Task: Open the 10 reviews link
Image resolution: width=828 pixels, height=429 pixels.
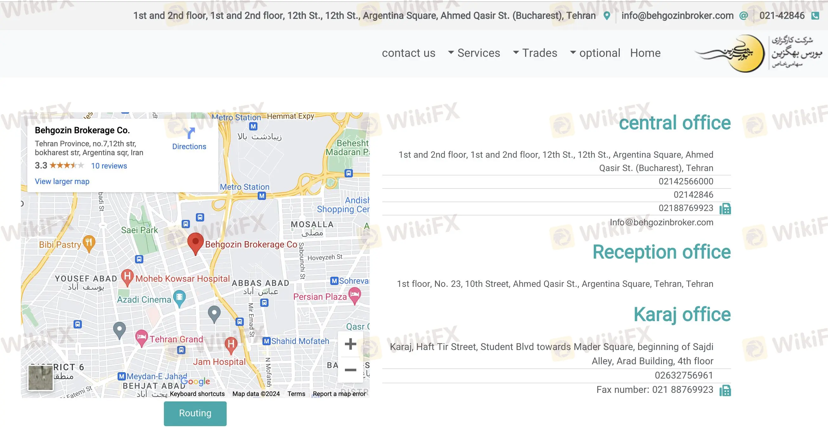Action: point(109,166)
